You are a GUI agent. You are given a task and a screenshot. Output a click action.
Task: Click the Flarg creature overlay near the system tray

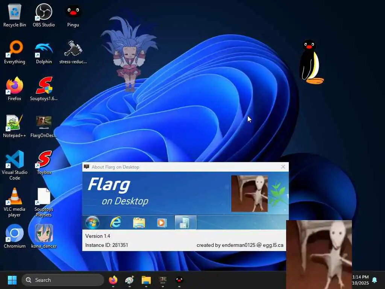(319, 254)
